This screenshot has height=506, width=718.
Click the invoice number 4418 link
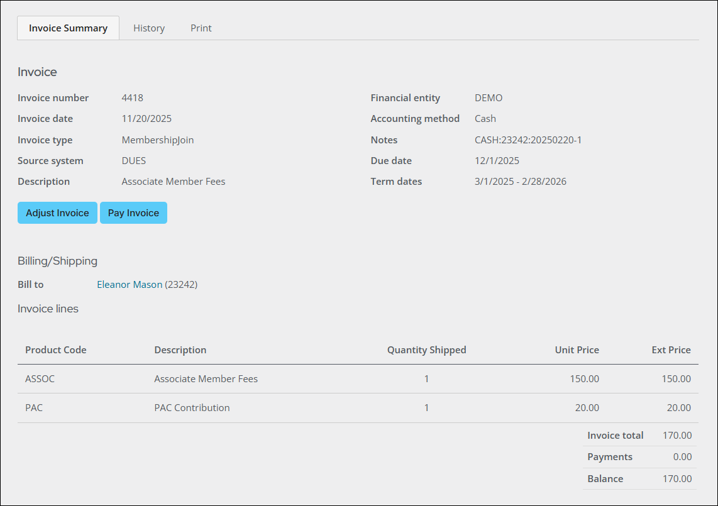tap(132, 97)
